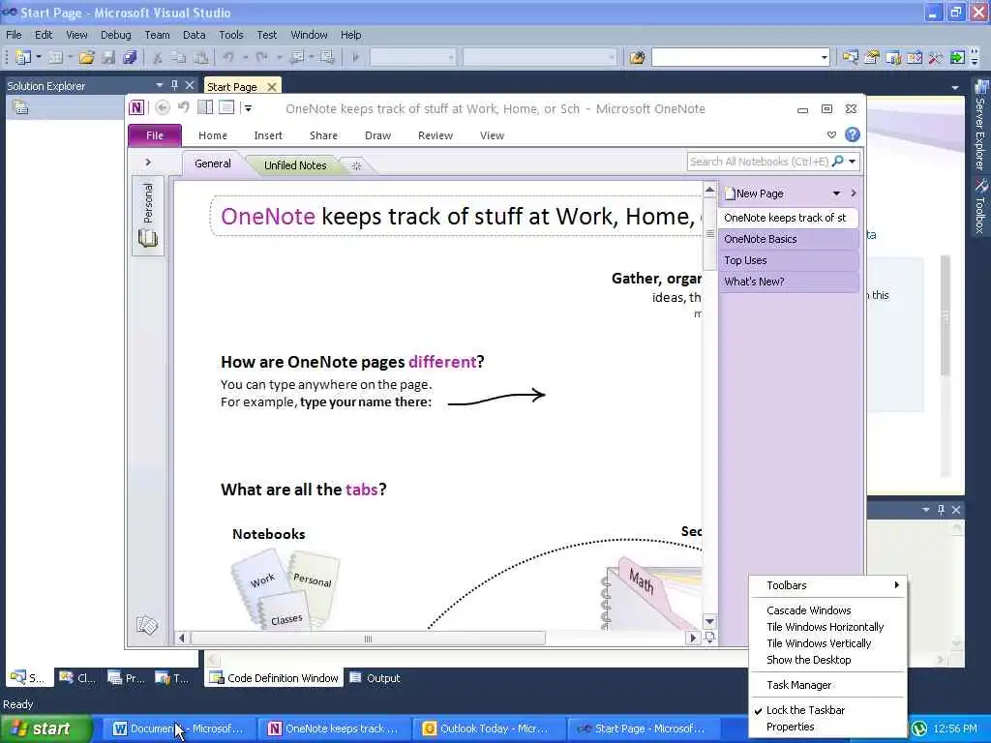This screenshot has width=991, height=743.
Task: Click the magnifier search icon in OneNote
Action: (x=838, y=162)
